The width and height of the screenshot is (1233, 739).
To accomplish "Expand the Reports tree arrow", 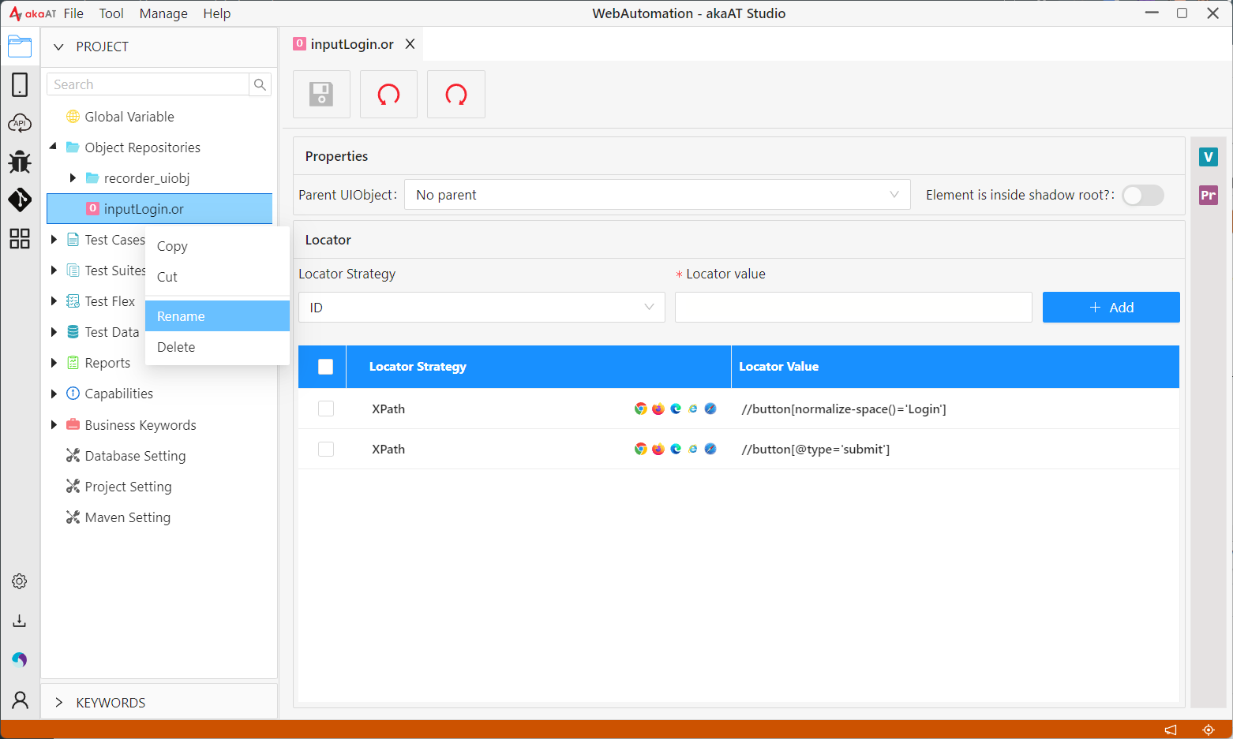I will pos(54,363).
